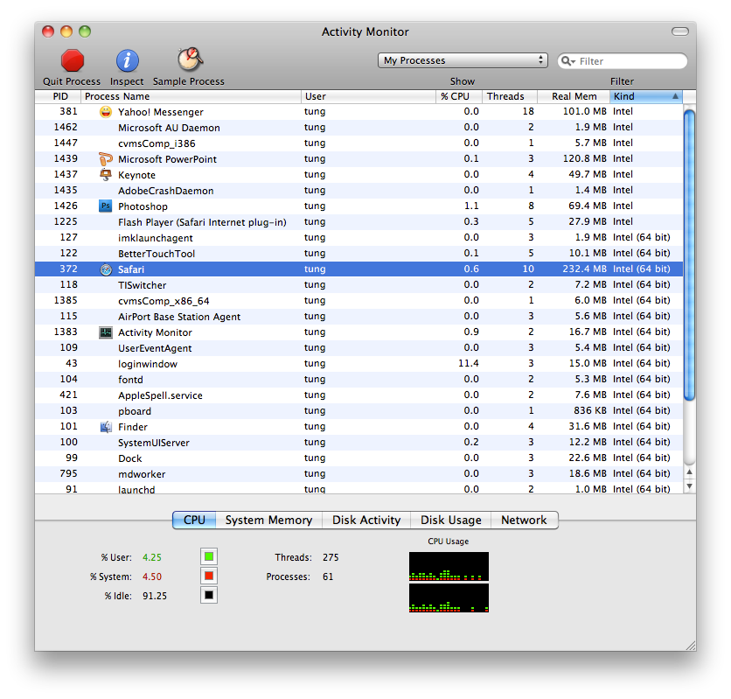This screenshot has height=699, width=731.
Task: Select the Microsoft AU Daemon row
Action: [x=359, y=128]
